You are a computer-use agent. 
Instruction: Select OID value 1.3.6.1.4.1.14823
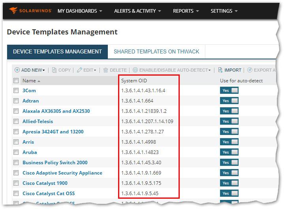[x=140, y=152]
